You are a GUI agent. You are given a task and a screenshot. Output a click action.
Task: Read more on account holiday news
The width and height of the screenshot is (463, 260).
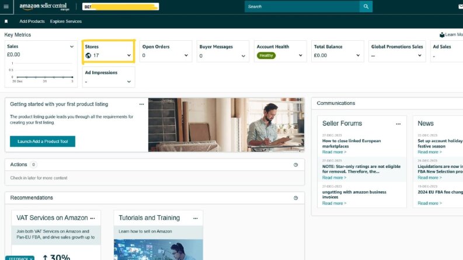tap(430, 152)
